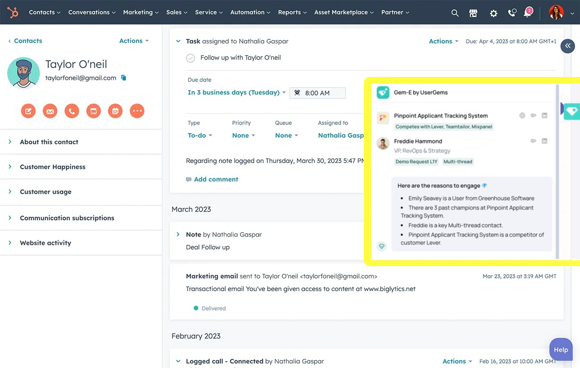
Task: Click the orange calendar task icon
Action: click(115, 111)
